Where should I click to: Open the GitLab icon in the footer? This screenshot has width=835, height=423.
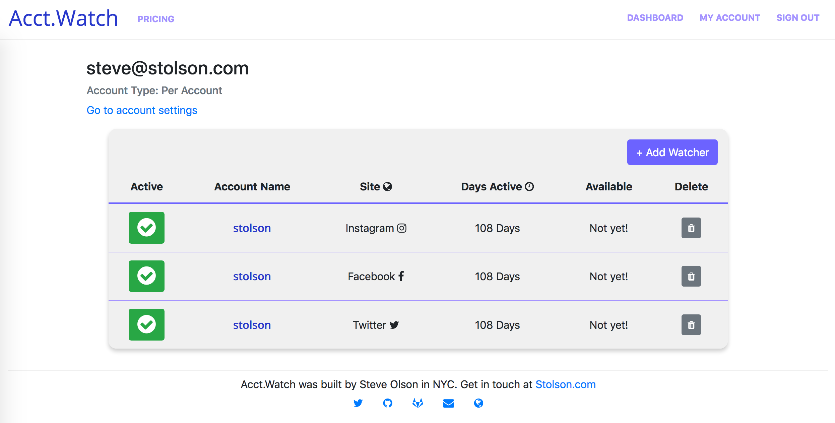[417, 403]
